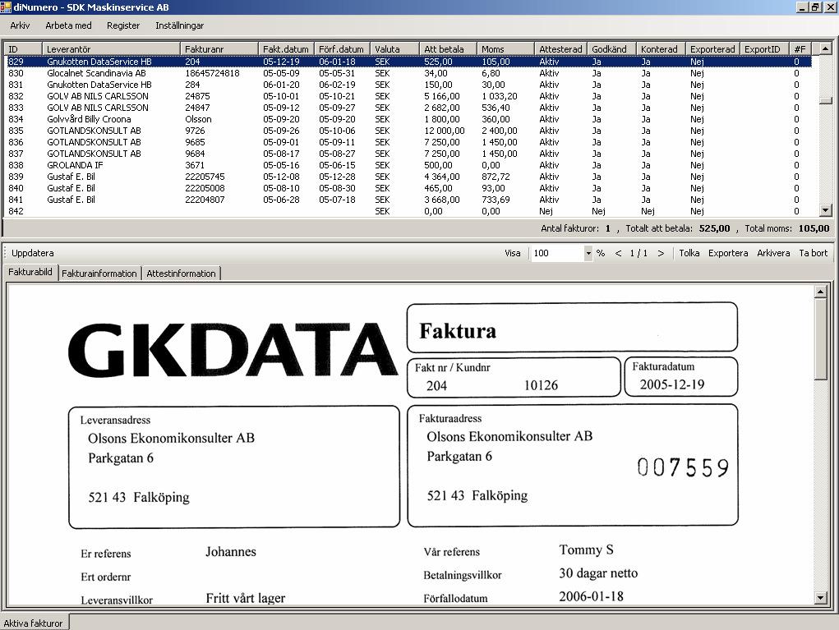Click the zoom value field showing 100
Image resolution: width=839 pixels, height=630 pixels.
click(556, 254)
